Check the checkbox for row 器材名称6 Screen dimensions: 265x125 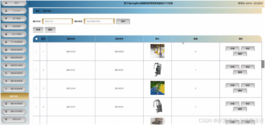pyautogui.click(x=37, y=88)
